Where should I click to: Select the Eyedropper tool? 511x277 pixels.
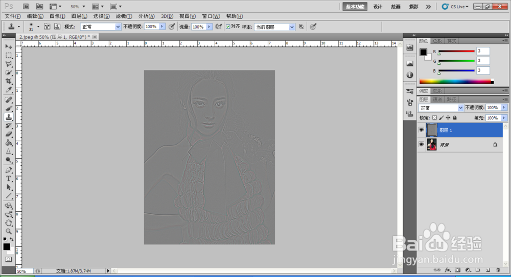9,90
